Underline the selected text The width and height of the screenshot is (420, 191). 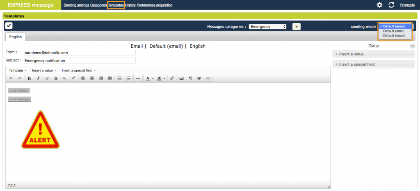click(47, 78)
